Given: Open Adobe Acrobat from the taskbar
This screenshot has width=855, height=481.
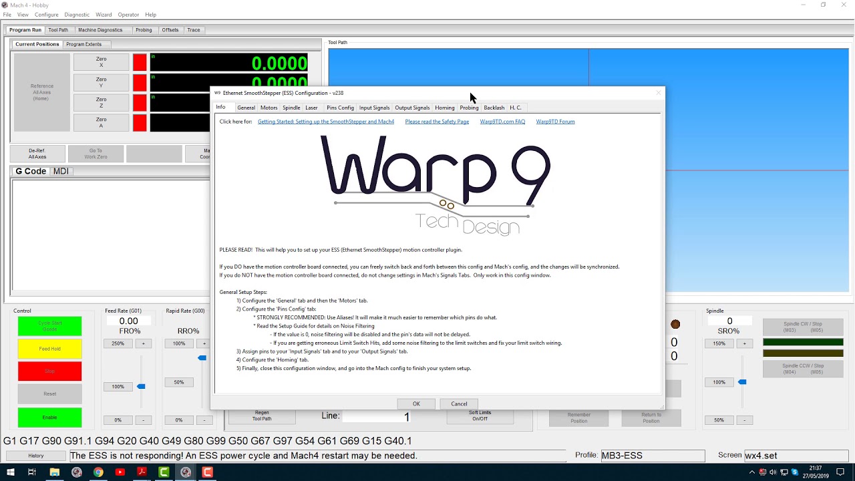Looking at the screenshot, I should tap(142, 472).
